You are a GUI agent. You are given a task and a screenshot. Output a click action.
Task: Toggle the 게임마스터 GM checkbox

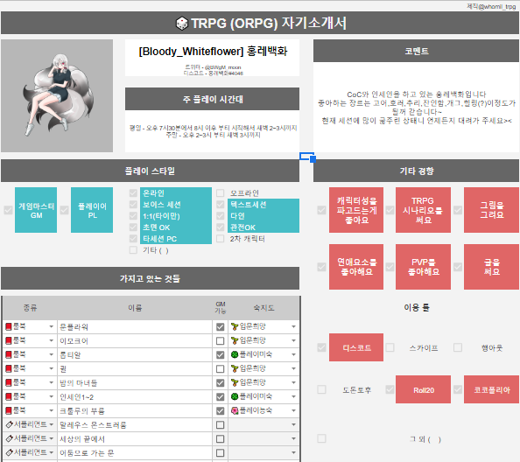pyautogui.click(x=8, y=210)
